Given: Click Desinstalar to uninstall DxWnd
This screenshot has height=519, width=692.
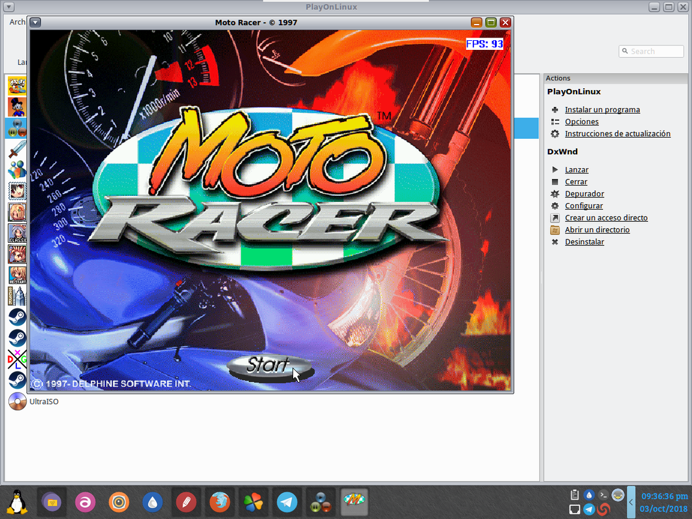Looking at the screenshot, I should point(584,241).
